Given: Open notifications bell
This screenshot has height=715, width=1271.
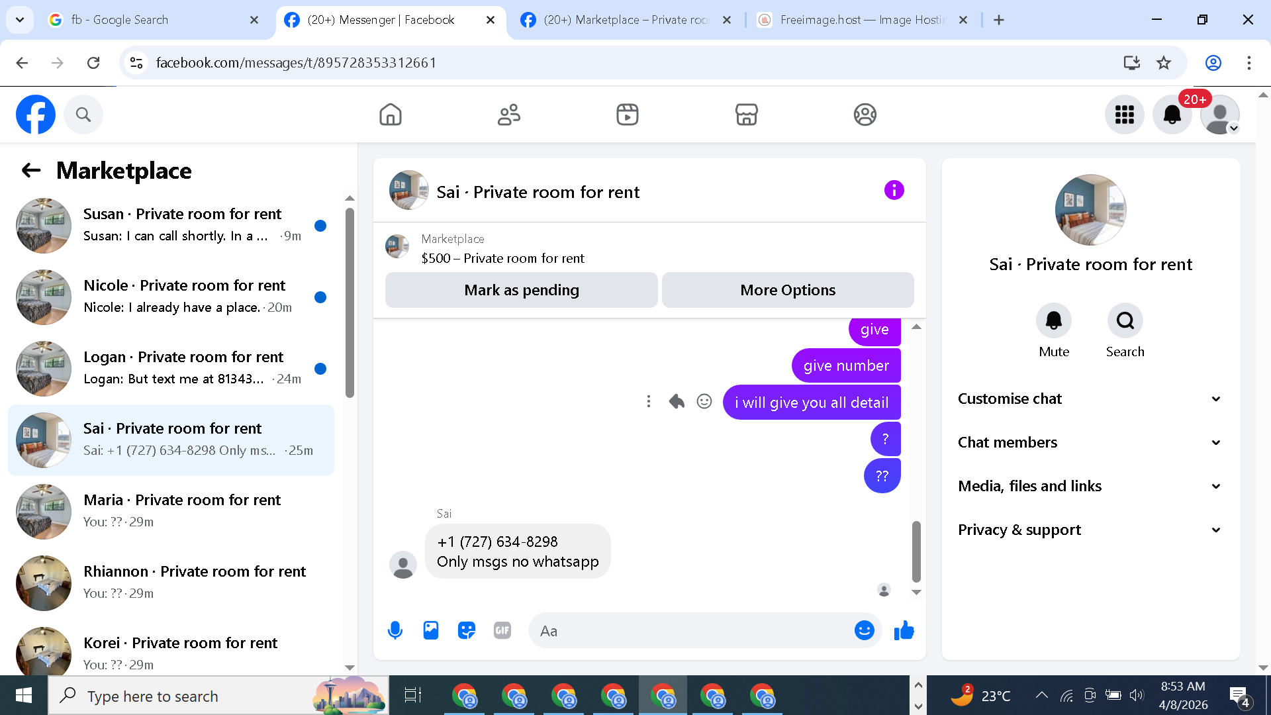Looking at the screenshot, I should coord(1172,115).
